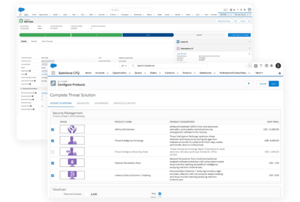Viewport: 300px width, 202px height.
Task: Click the Expired stage in the contract path
Action: pos(199,35)
